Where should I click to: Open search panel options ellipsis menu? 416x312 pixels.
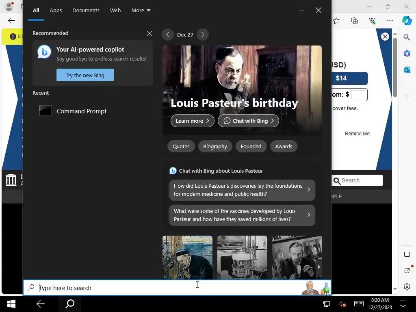[x=301, y=10]
